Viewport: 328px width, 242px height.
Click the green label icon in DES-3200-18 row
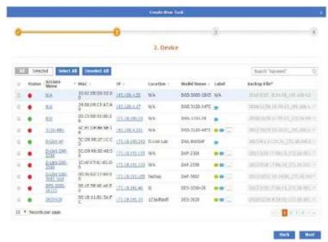[216, 188]
